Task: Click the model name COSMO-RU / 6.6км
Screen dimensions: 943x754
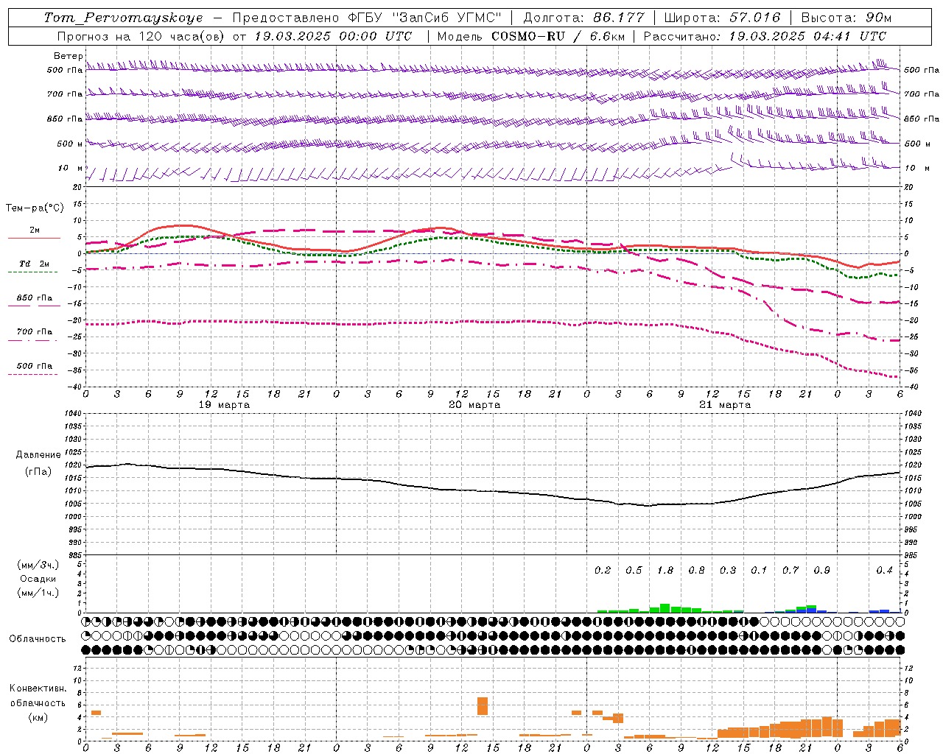Action: [558, 36]
